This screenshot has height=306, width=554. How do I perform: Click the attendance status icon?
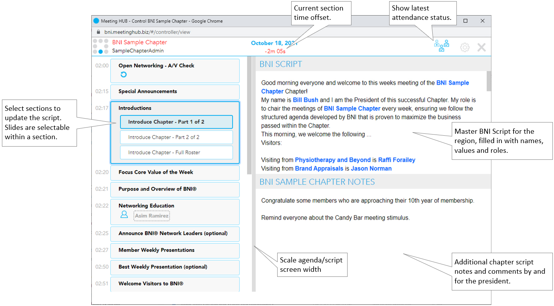click(x=441, y=46)
